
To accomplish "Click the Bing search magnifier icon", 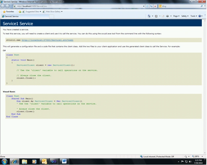I will pyautogui.click(x=202, y=6).
